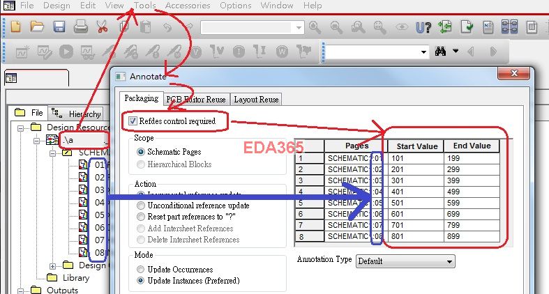Click the Power marker W icon
Screen dimensions: 549x294
[x=282, y=52]
